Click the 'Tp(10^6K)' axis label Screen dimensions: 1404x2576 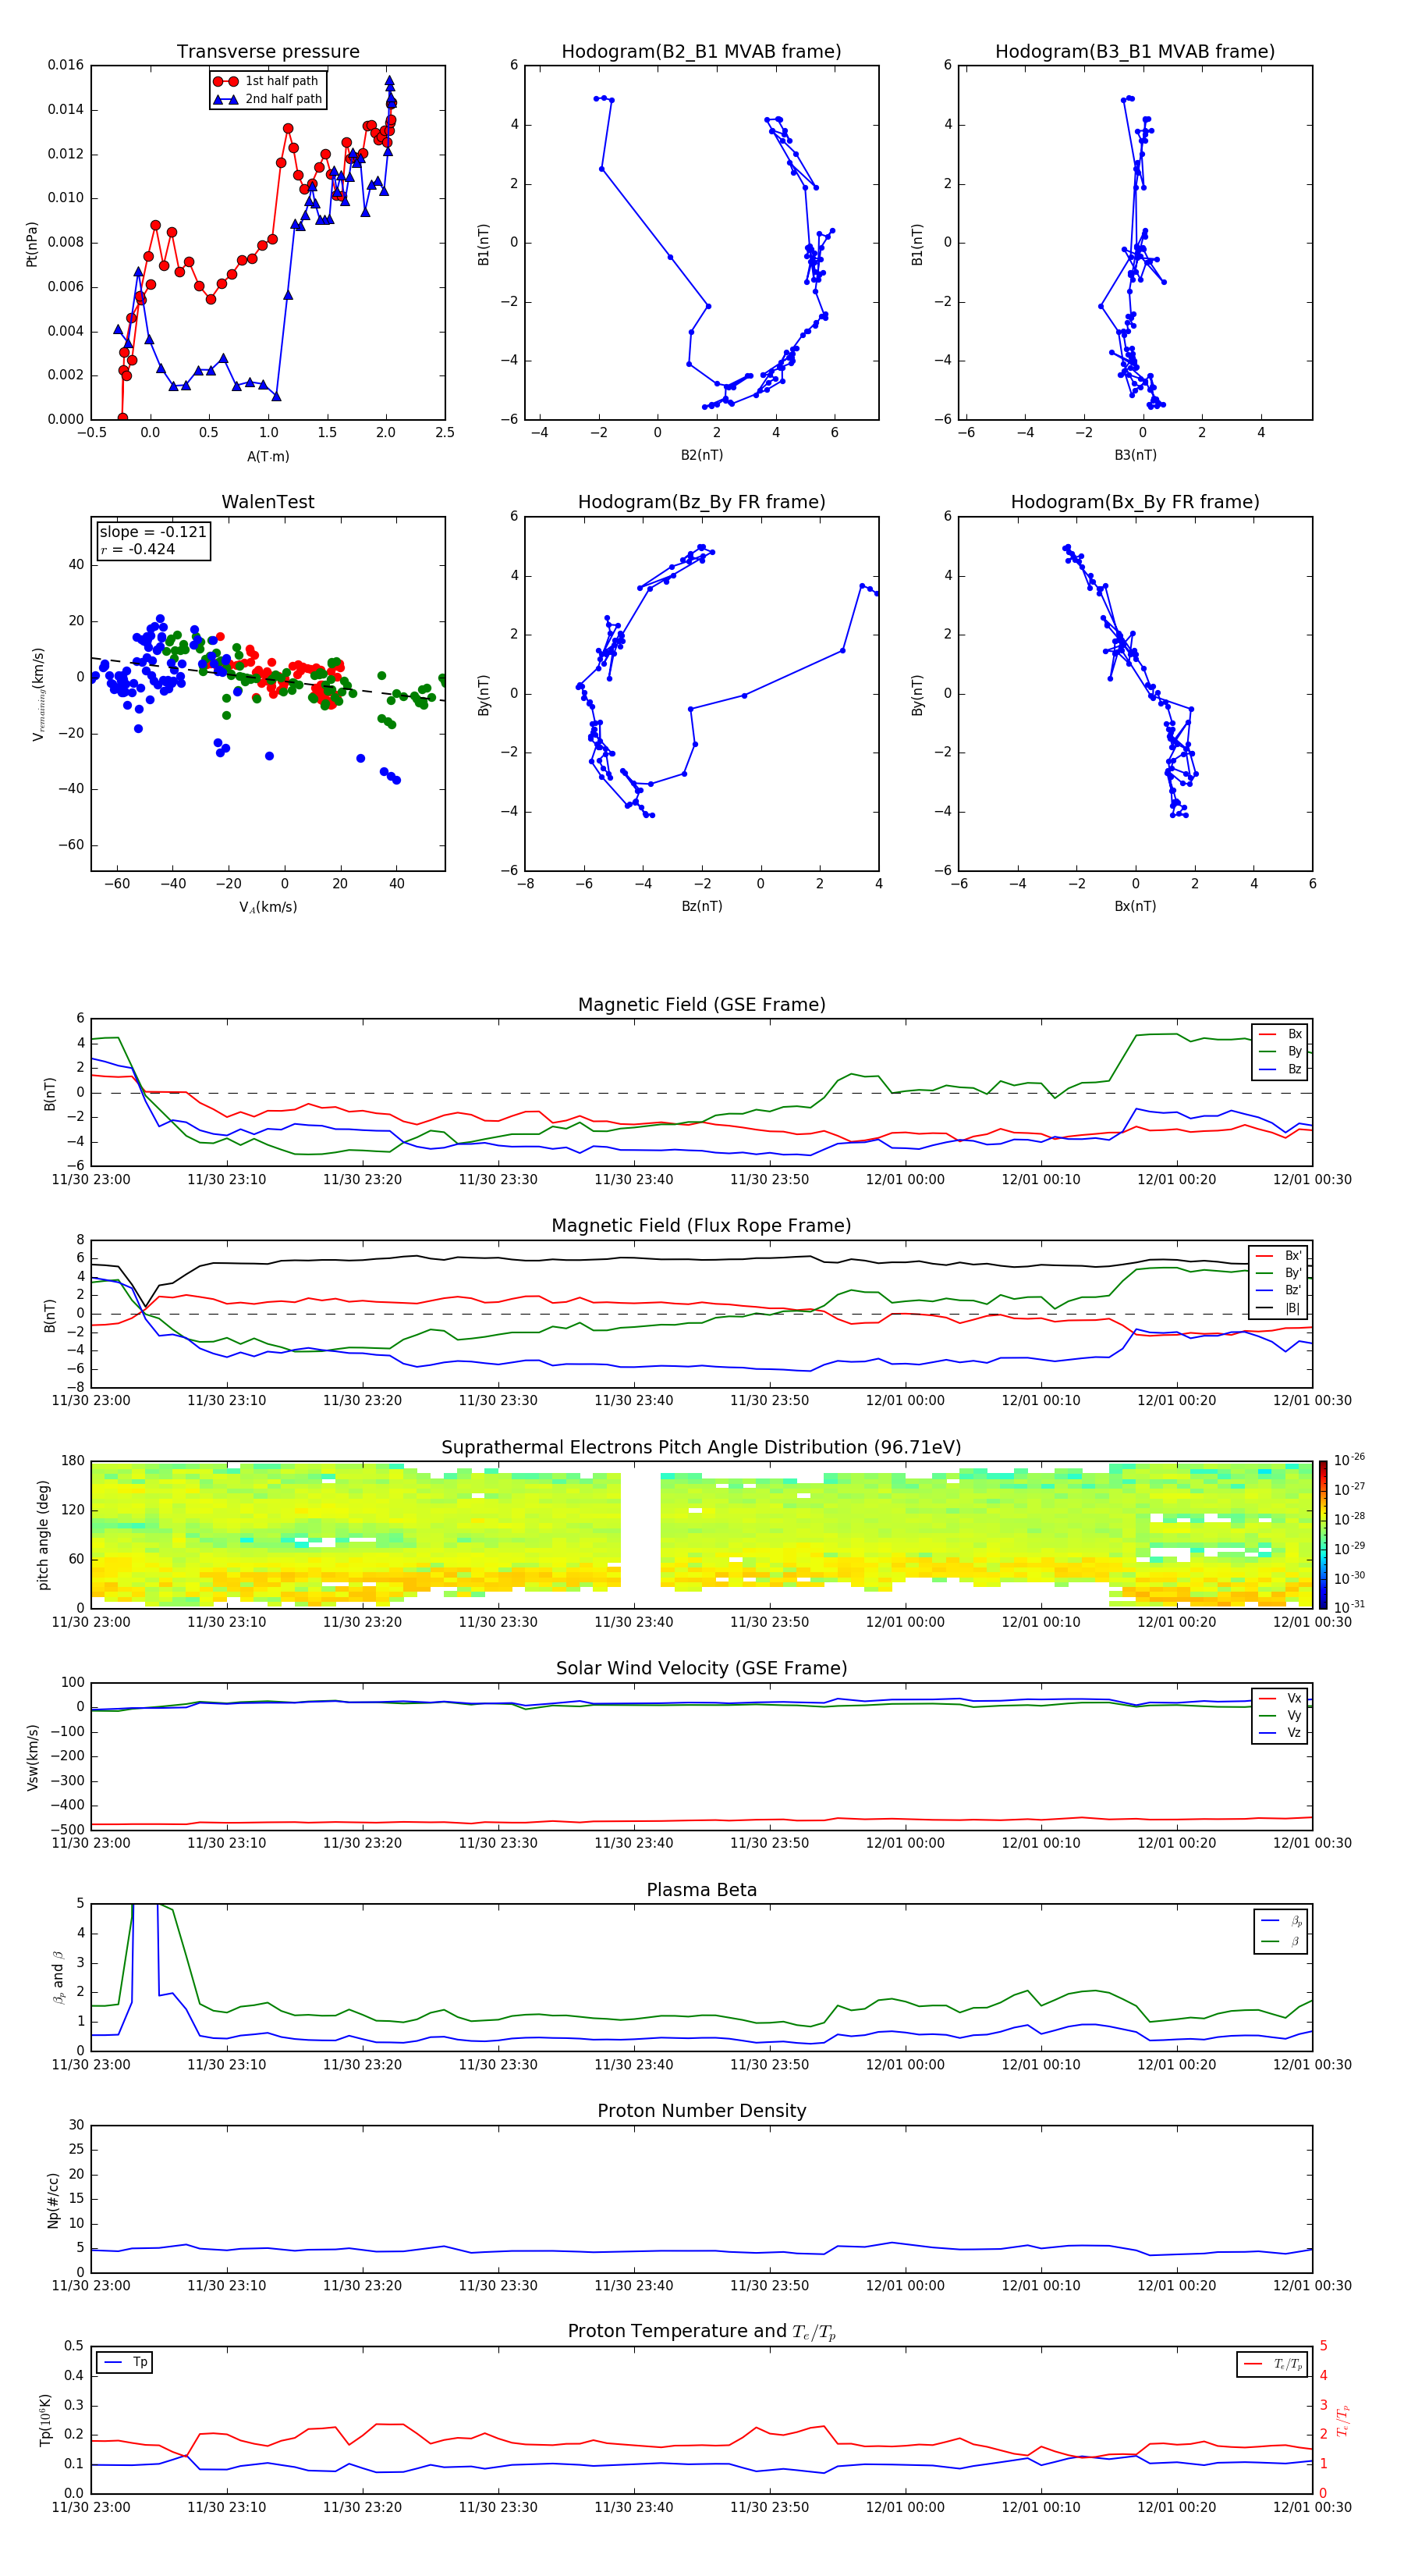(x=45, y=2420)
